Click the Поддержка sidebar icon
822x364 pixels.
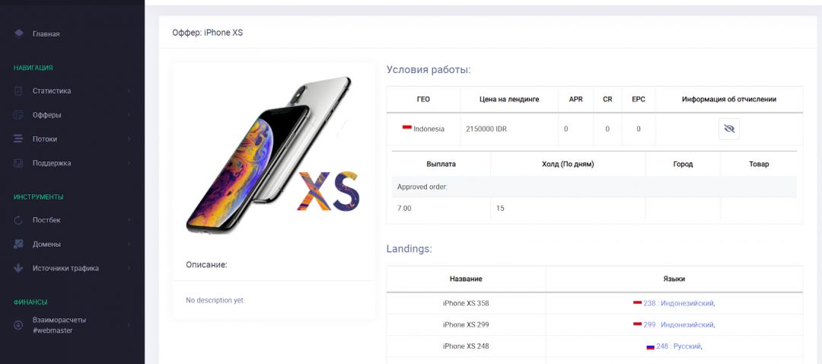19,163
